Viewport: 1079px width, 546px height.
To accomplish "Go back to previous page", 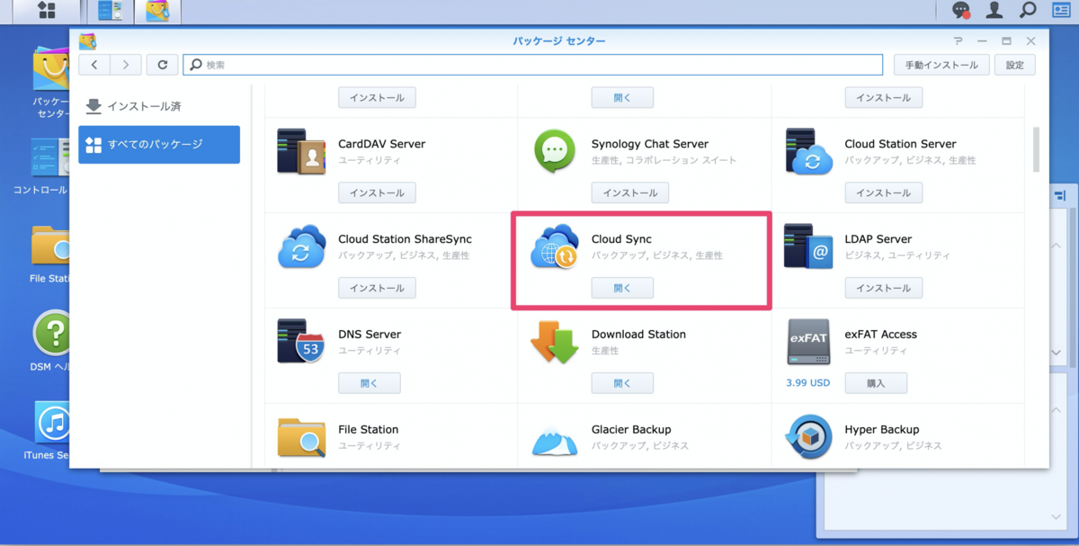I will coord(94,65).
